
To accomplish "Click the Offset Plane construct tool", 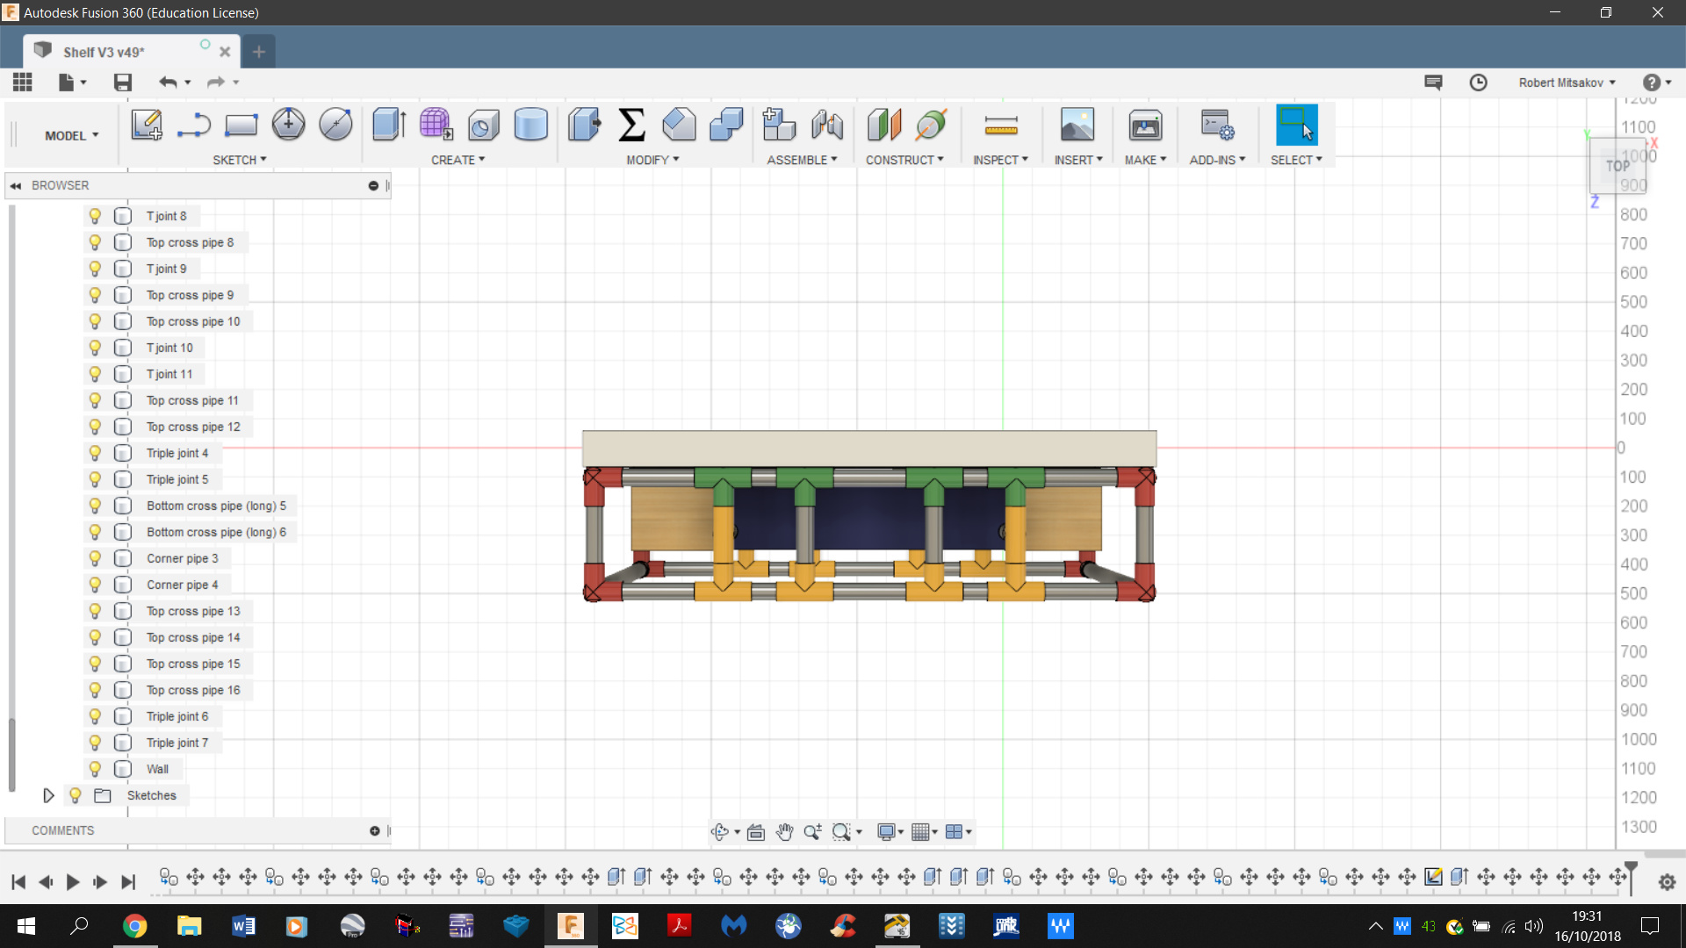I will (x=883, y=125).
